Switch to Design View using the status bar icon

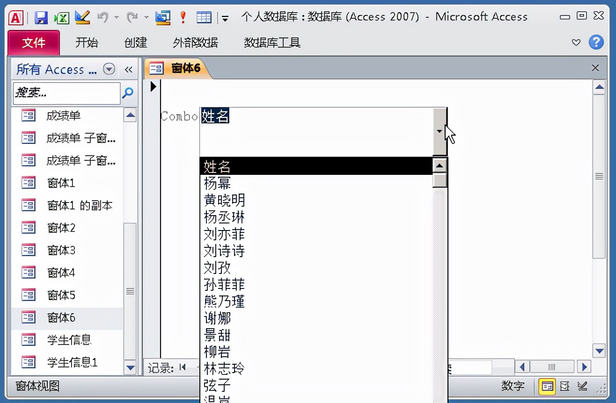(582, 387)
